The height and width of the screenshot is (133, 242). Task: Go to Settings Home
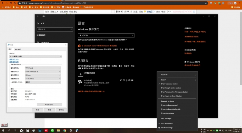(x=41, y=24)
